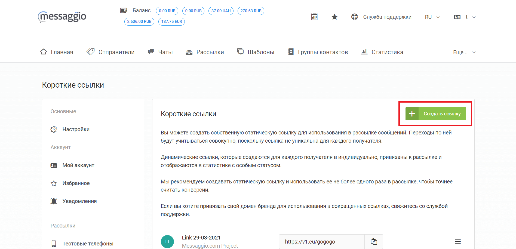Click the chat bubbles icon beside Чаты
The height and width of the screenshot is (249, 516).
coord(151,52)
